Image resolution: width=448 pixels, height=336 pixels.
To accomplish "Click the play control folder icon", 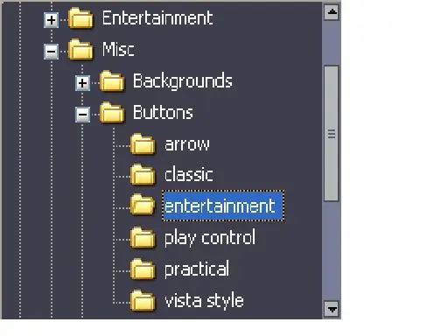I will point(143,238).
